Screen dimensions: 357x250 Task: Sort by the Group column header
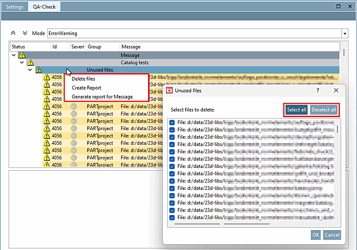point(103,47)
